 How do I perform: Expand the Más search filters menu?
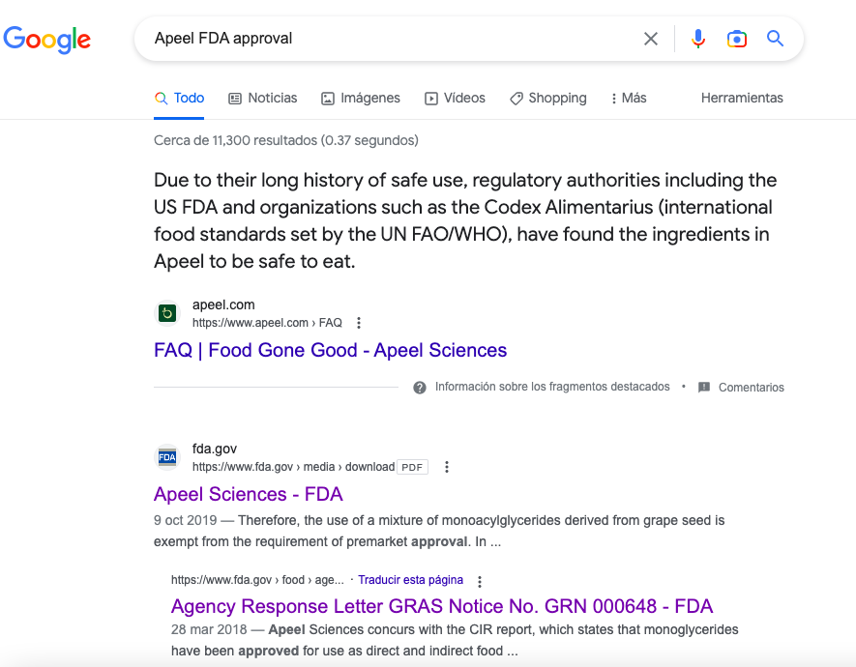click(629, 99)
